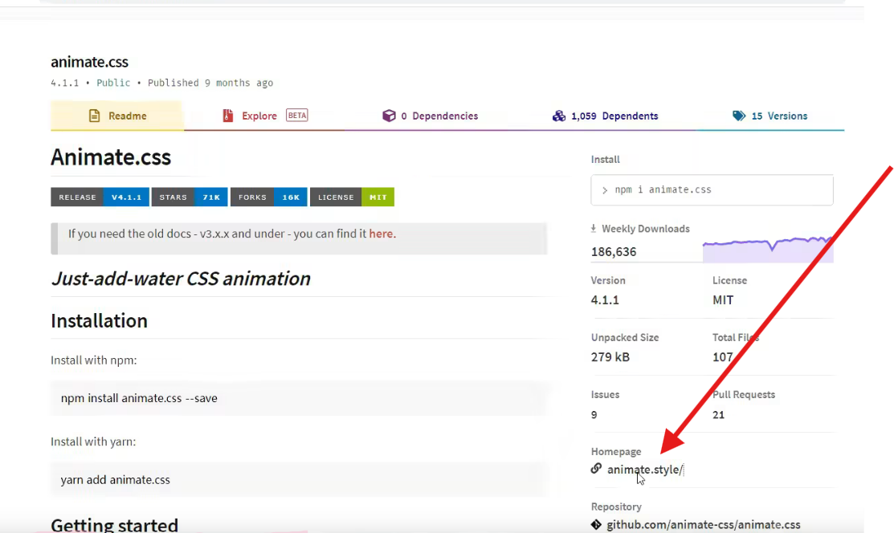The image size is (894, 533).
Task: Click the weekly downloads arrow icon
Action: pos(594,229)
